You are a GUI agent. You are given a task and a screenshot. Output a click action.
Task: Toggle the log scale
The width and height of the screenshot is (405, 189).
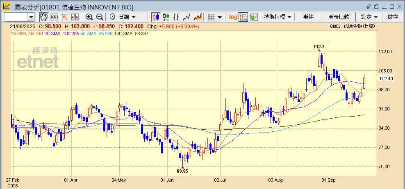233,17
